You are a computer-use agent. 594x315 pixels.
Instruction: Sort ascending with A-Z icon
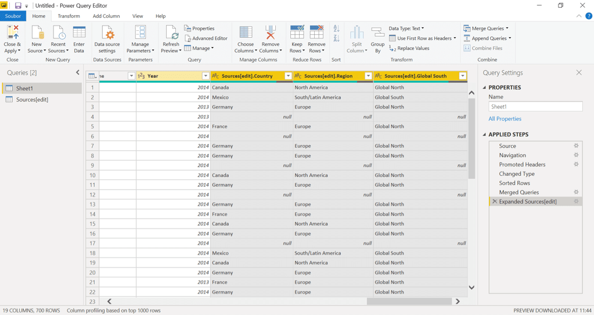336,28
